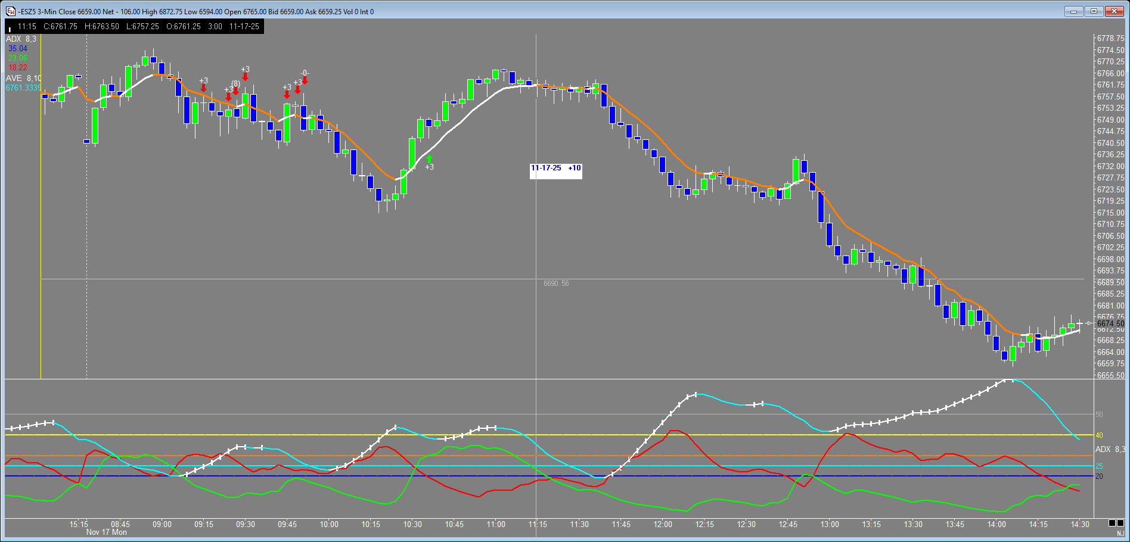Click the left black square at chart bottom-right
Image resolution: width=1130 pixels, height=542 pixels.
(1112, 523)
